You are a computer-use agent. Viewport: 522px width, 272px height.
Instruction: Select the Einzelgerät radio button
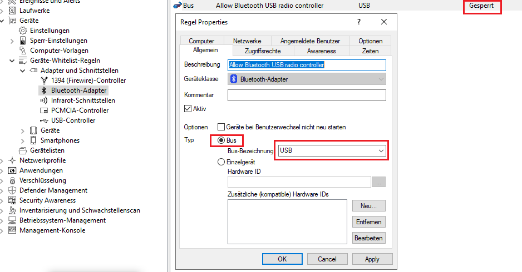pos(221,162)
